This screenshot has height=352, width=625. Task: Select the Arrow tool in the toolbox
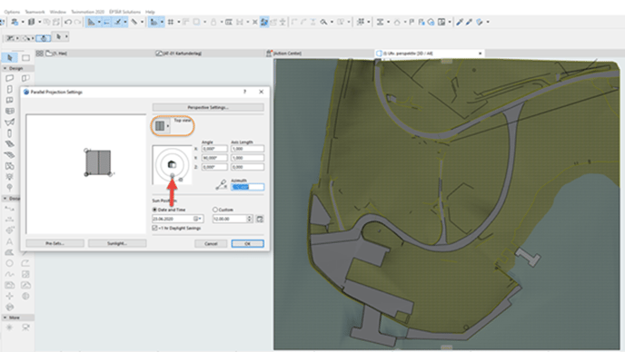[x=10, y=58]
